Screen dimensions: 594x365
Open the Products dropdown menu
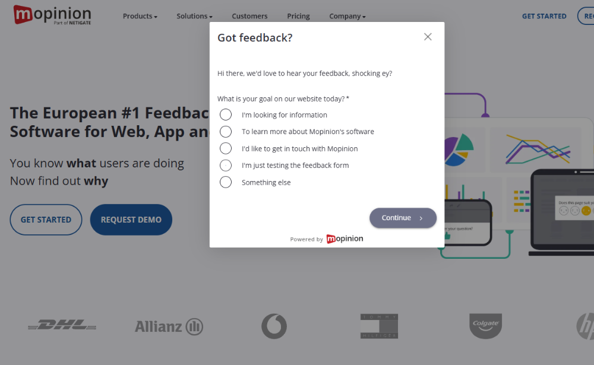click(140, 16)
